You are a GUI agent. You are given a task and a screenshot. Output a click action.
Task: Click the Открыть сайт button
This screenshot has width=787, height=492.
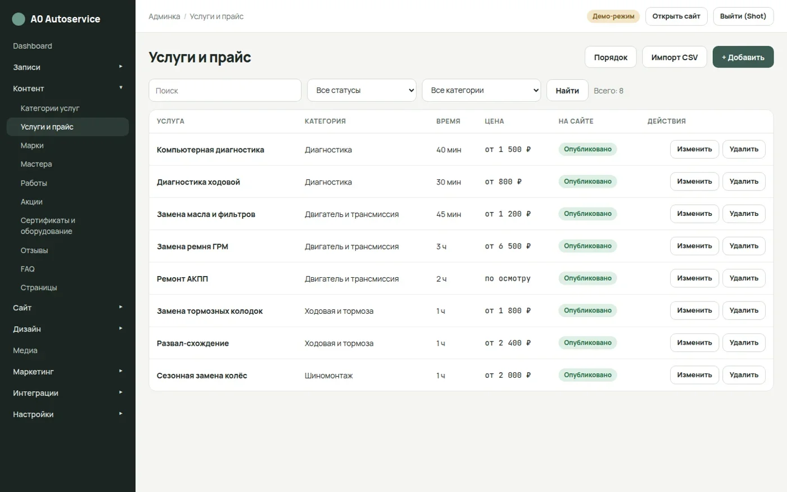[676, 16]
